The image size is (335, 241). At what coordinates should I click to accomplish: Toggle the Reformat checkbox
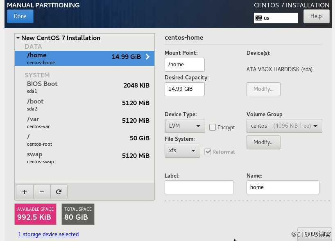208,152
